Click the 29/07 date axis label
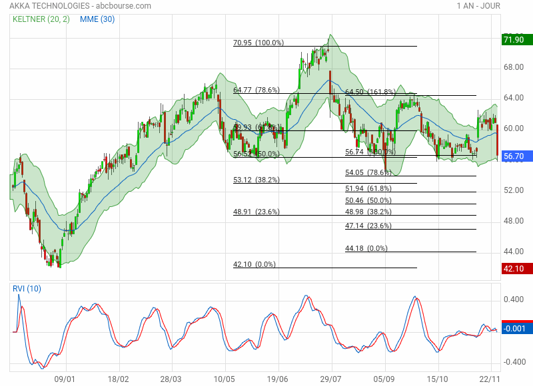Viewport: 533px width, 386px height. (x=330, y=379)
